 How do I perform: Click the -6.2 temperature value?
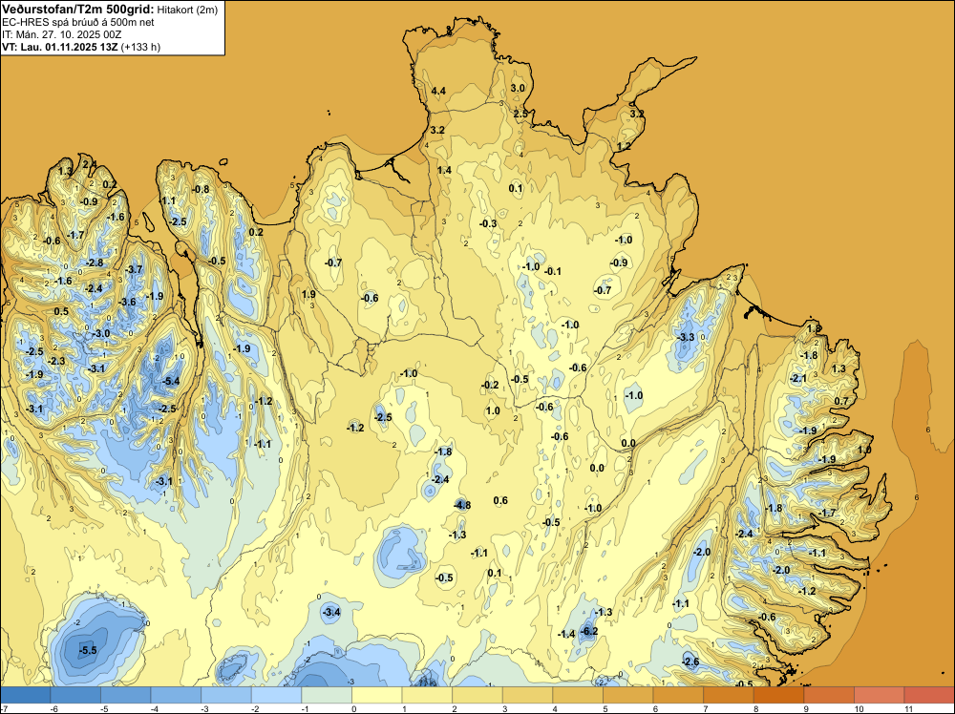[589, 631]
